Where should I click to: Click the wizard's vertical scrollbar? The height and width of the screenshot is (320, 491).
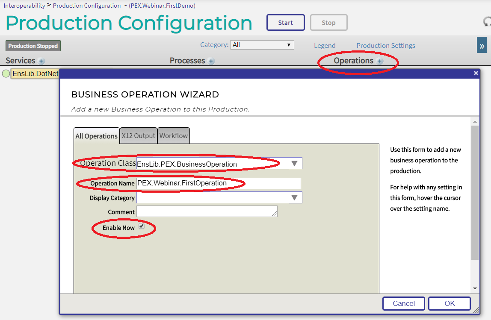[475, 192]
